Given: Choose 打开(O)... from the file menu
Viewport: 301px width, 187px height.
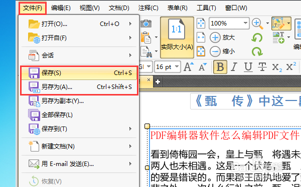Looking at the screenshot, I should coord(79,24).
